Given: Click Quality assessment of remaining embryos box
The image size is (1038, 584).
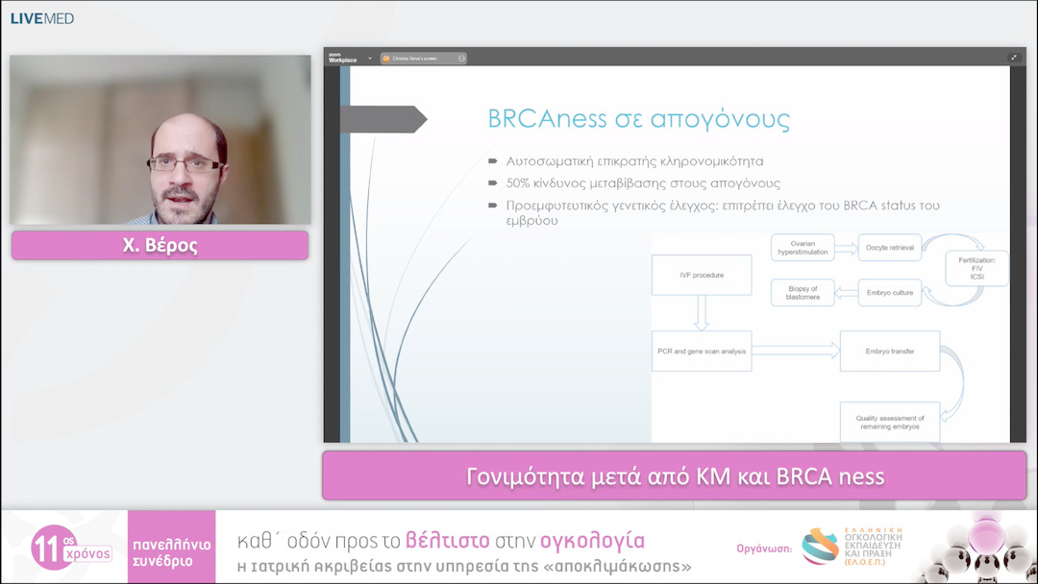Looking at the screenshot, I should coord(890,422).
